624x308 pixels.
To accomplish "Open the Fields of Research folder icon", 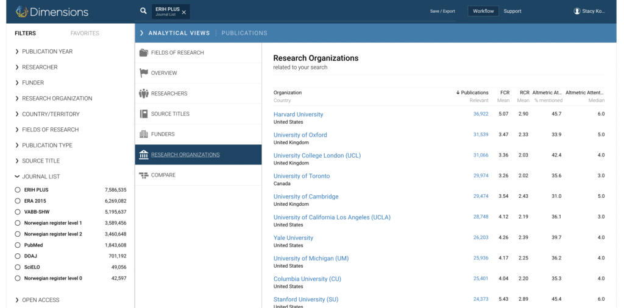I will 144,53.
